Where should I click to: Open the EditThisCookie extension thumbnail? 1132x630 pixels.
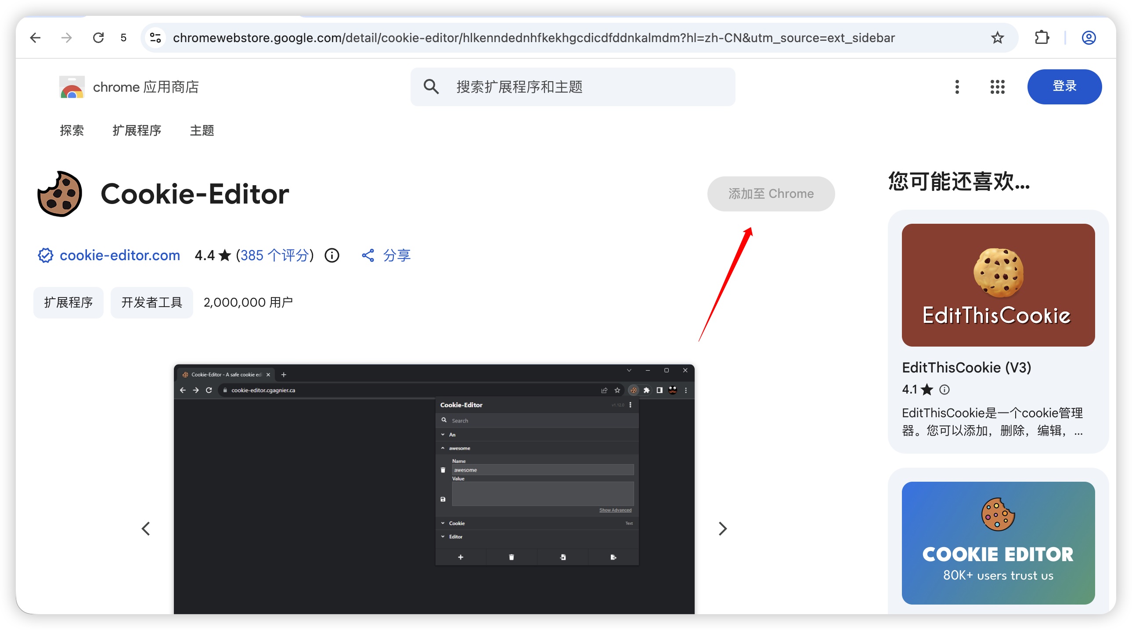[998, 284]
